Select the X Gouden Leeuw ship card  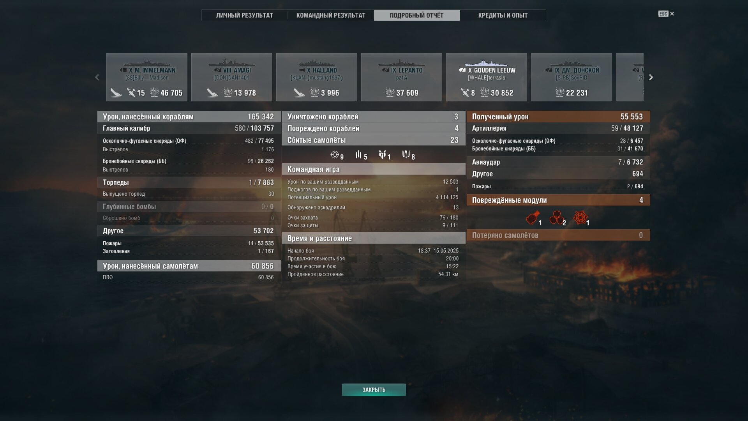click(x=487, y=77)
